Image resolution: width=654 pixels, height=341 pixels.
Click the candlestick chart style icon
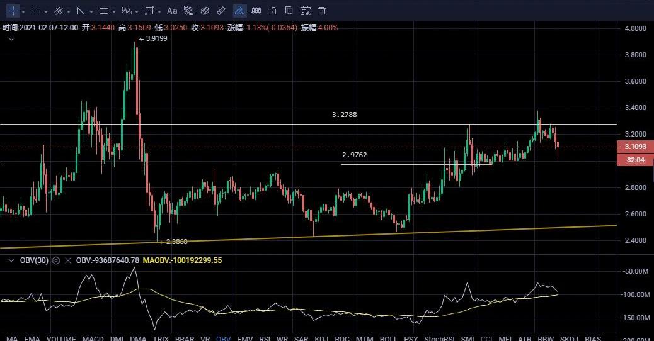click(256, 11)
